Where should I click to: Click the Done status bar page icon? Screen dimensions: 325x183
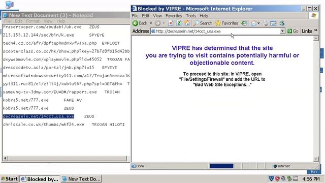(x=134, y=166)
